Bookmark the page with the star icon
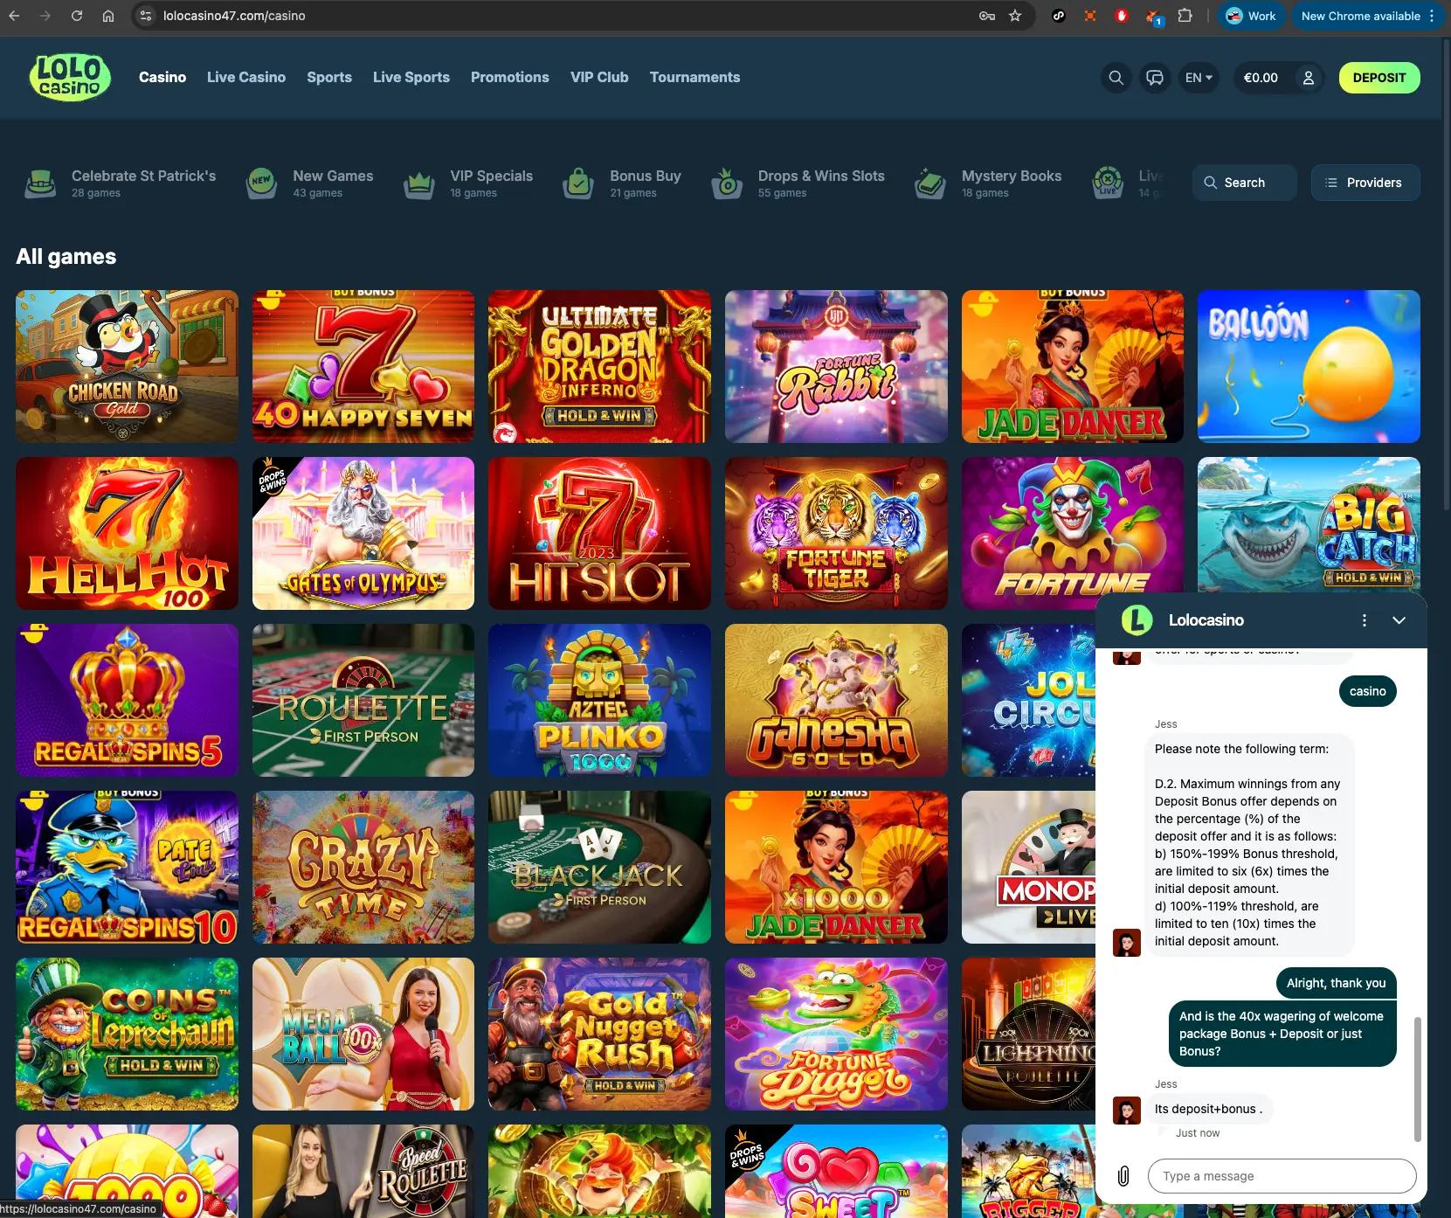 1015,16
